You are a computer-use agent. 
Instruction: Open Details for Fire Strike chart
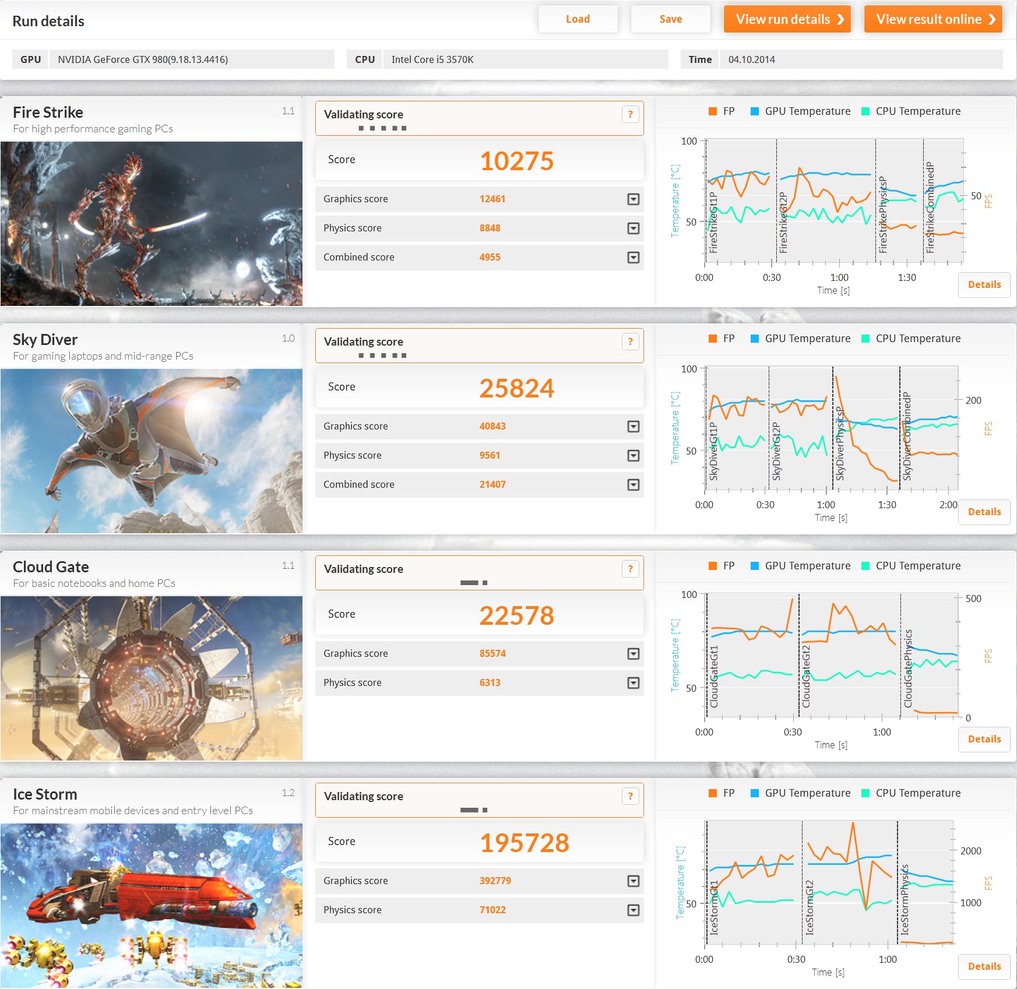(x=984, y=285)
